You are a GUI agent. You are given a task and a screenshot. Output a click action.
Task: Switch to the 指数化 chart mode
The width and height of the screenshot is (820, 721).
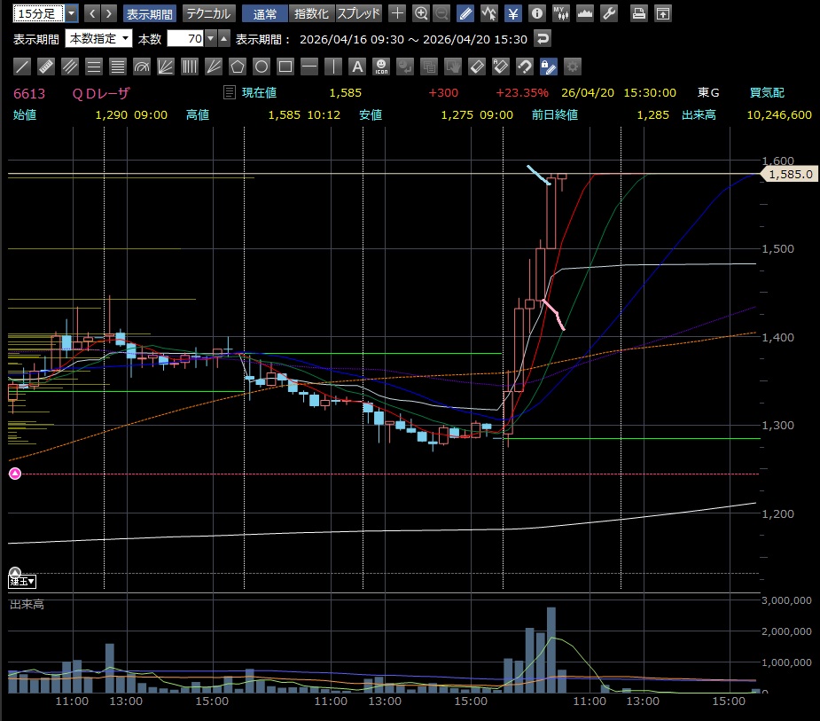pyautogui.click(x=311, y=13)
